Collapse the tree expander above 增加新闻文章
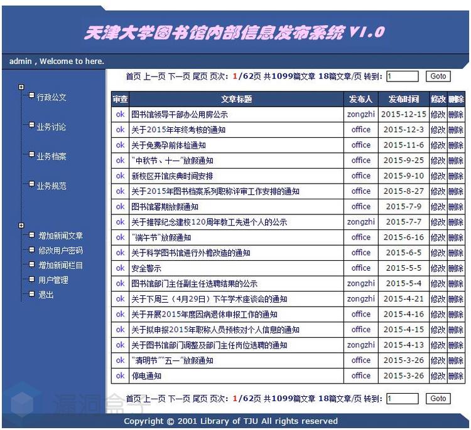The width and height of the screenshot is (471, 430). pyautogui.click(x=21, y=225)
